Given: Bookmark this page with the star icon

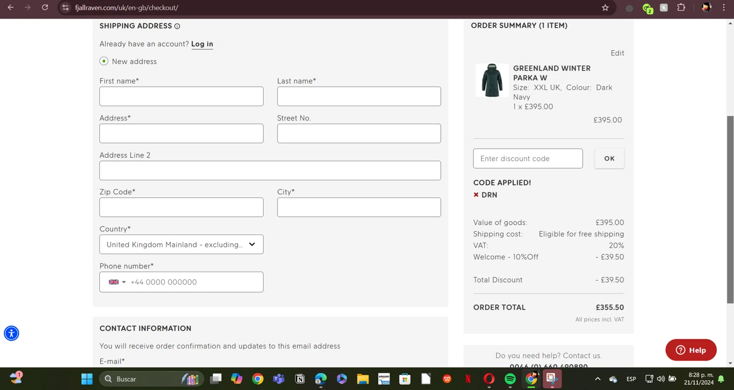Looking at the screenshot, I should [605, 8].
